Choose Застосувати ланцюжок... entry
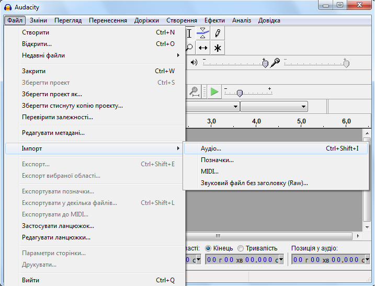375x286 pixels. click(x=95, y=226)
